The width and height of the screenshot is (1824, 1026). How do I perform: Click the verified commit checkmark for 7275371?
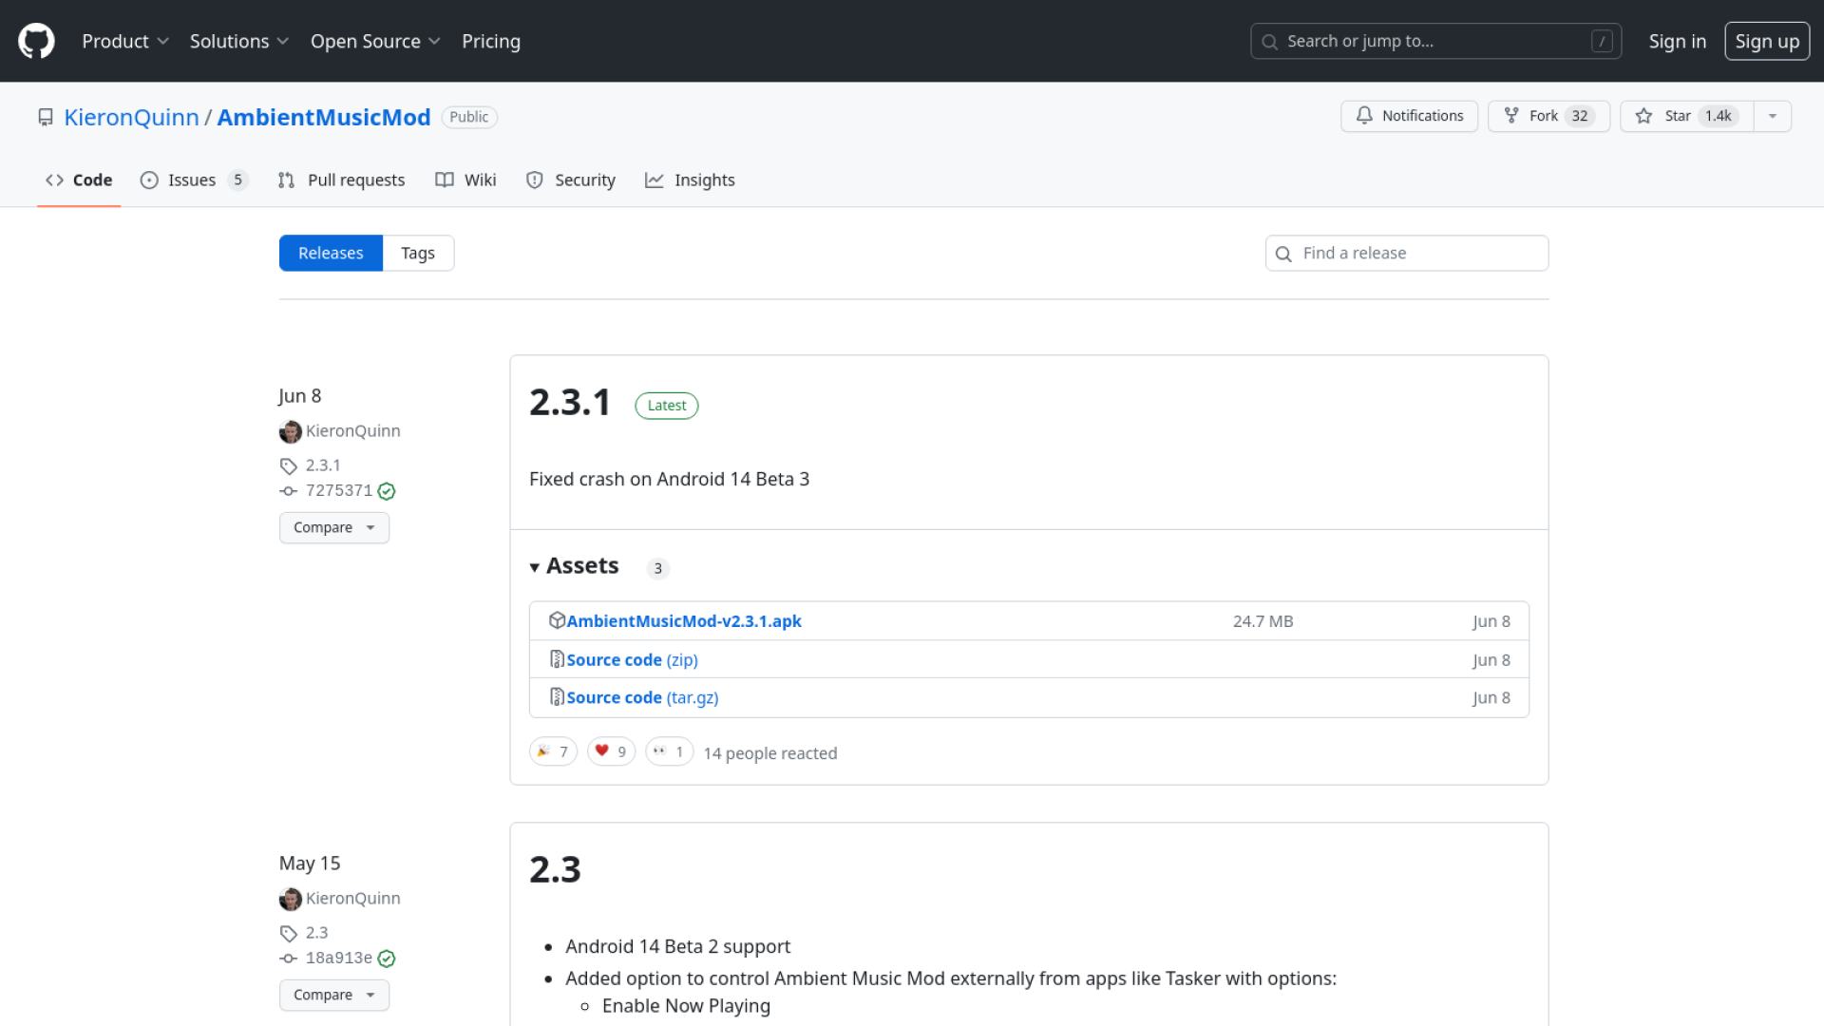[x=387, y=491]
